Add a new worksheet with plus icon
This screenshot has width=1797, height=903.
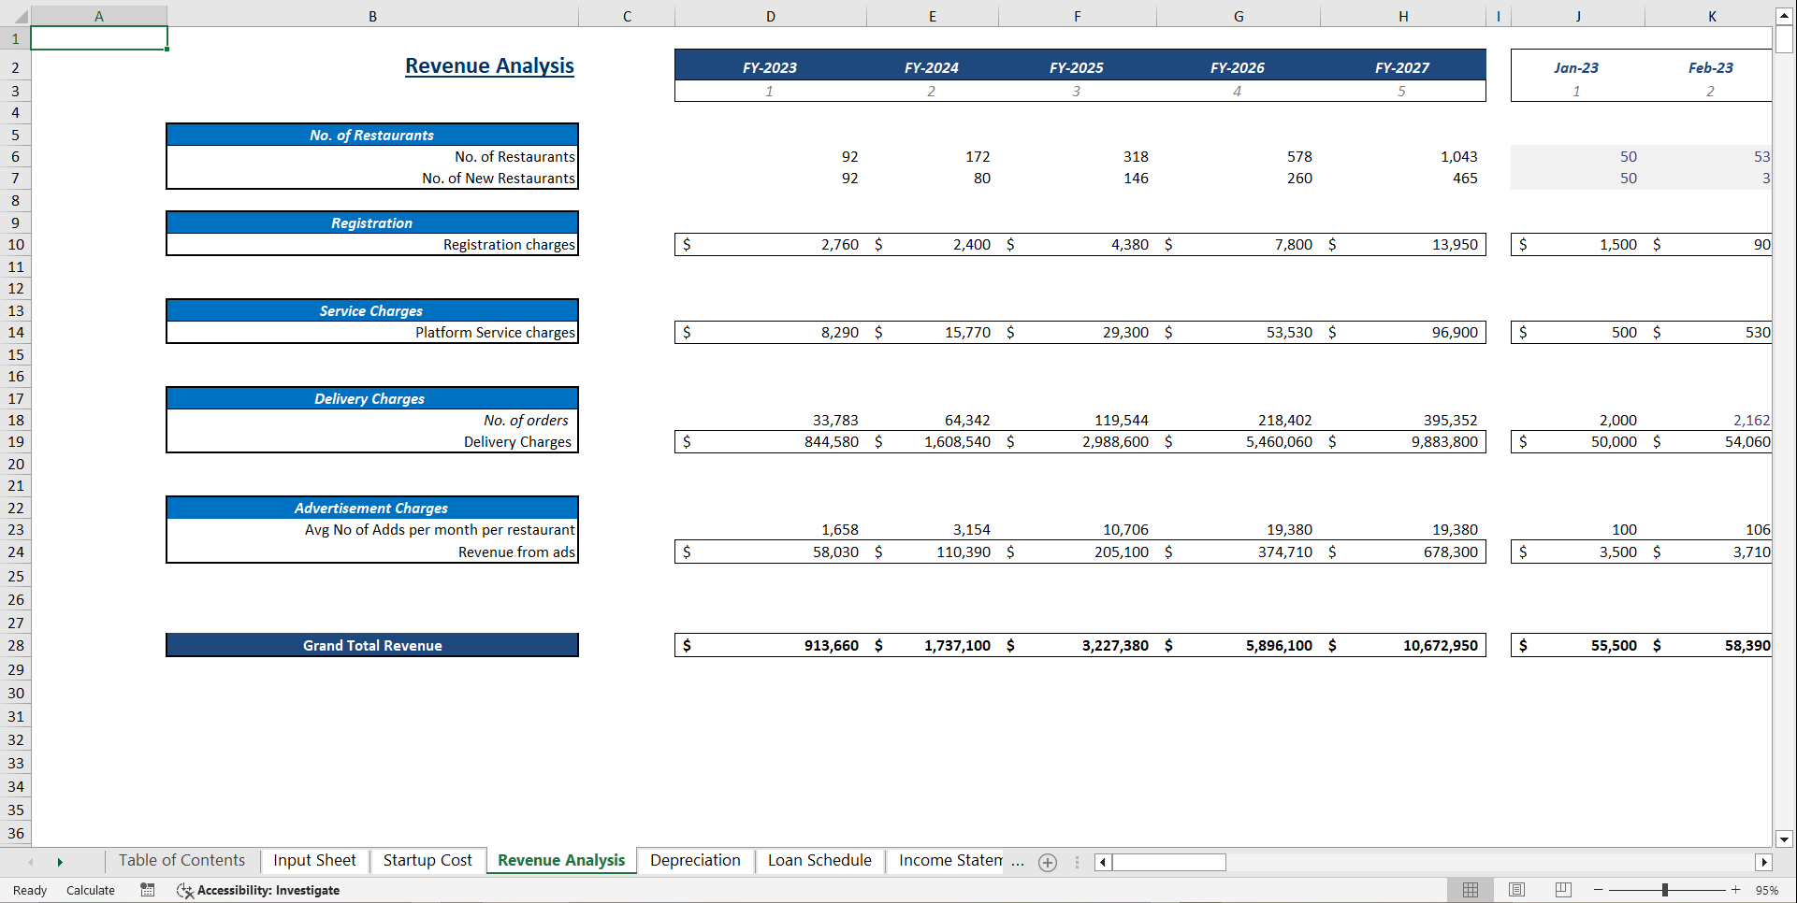pyautogui.click(x=1047, y=862)
